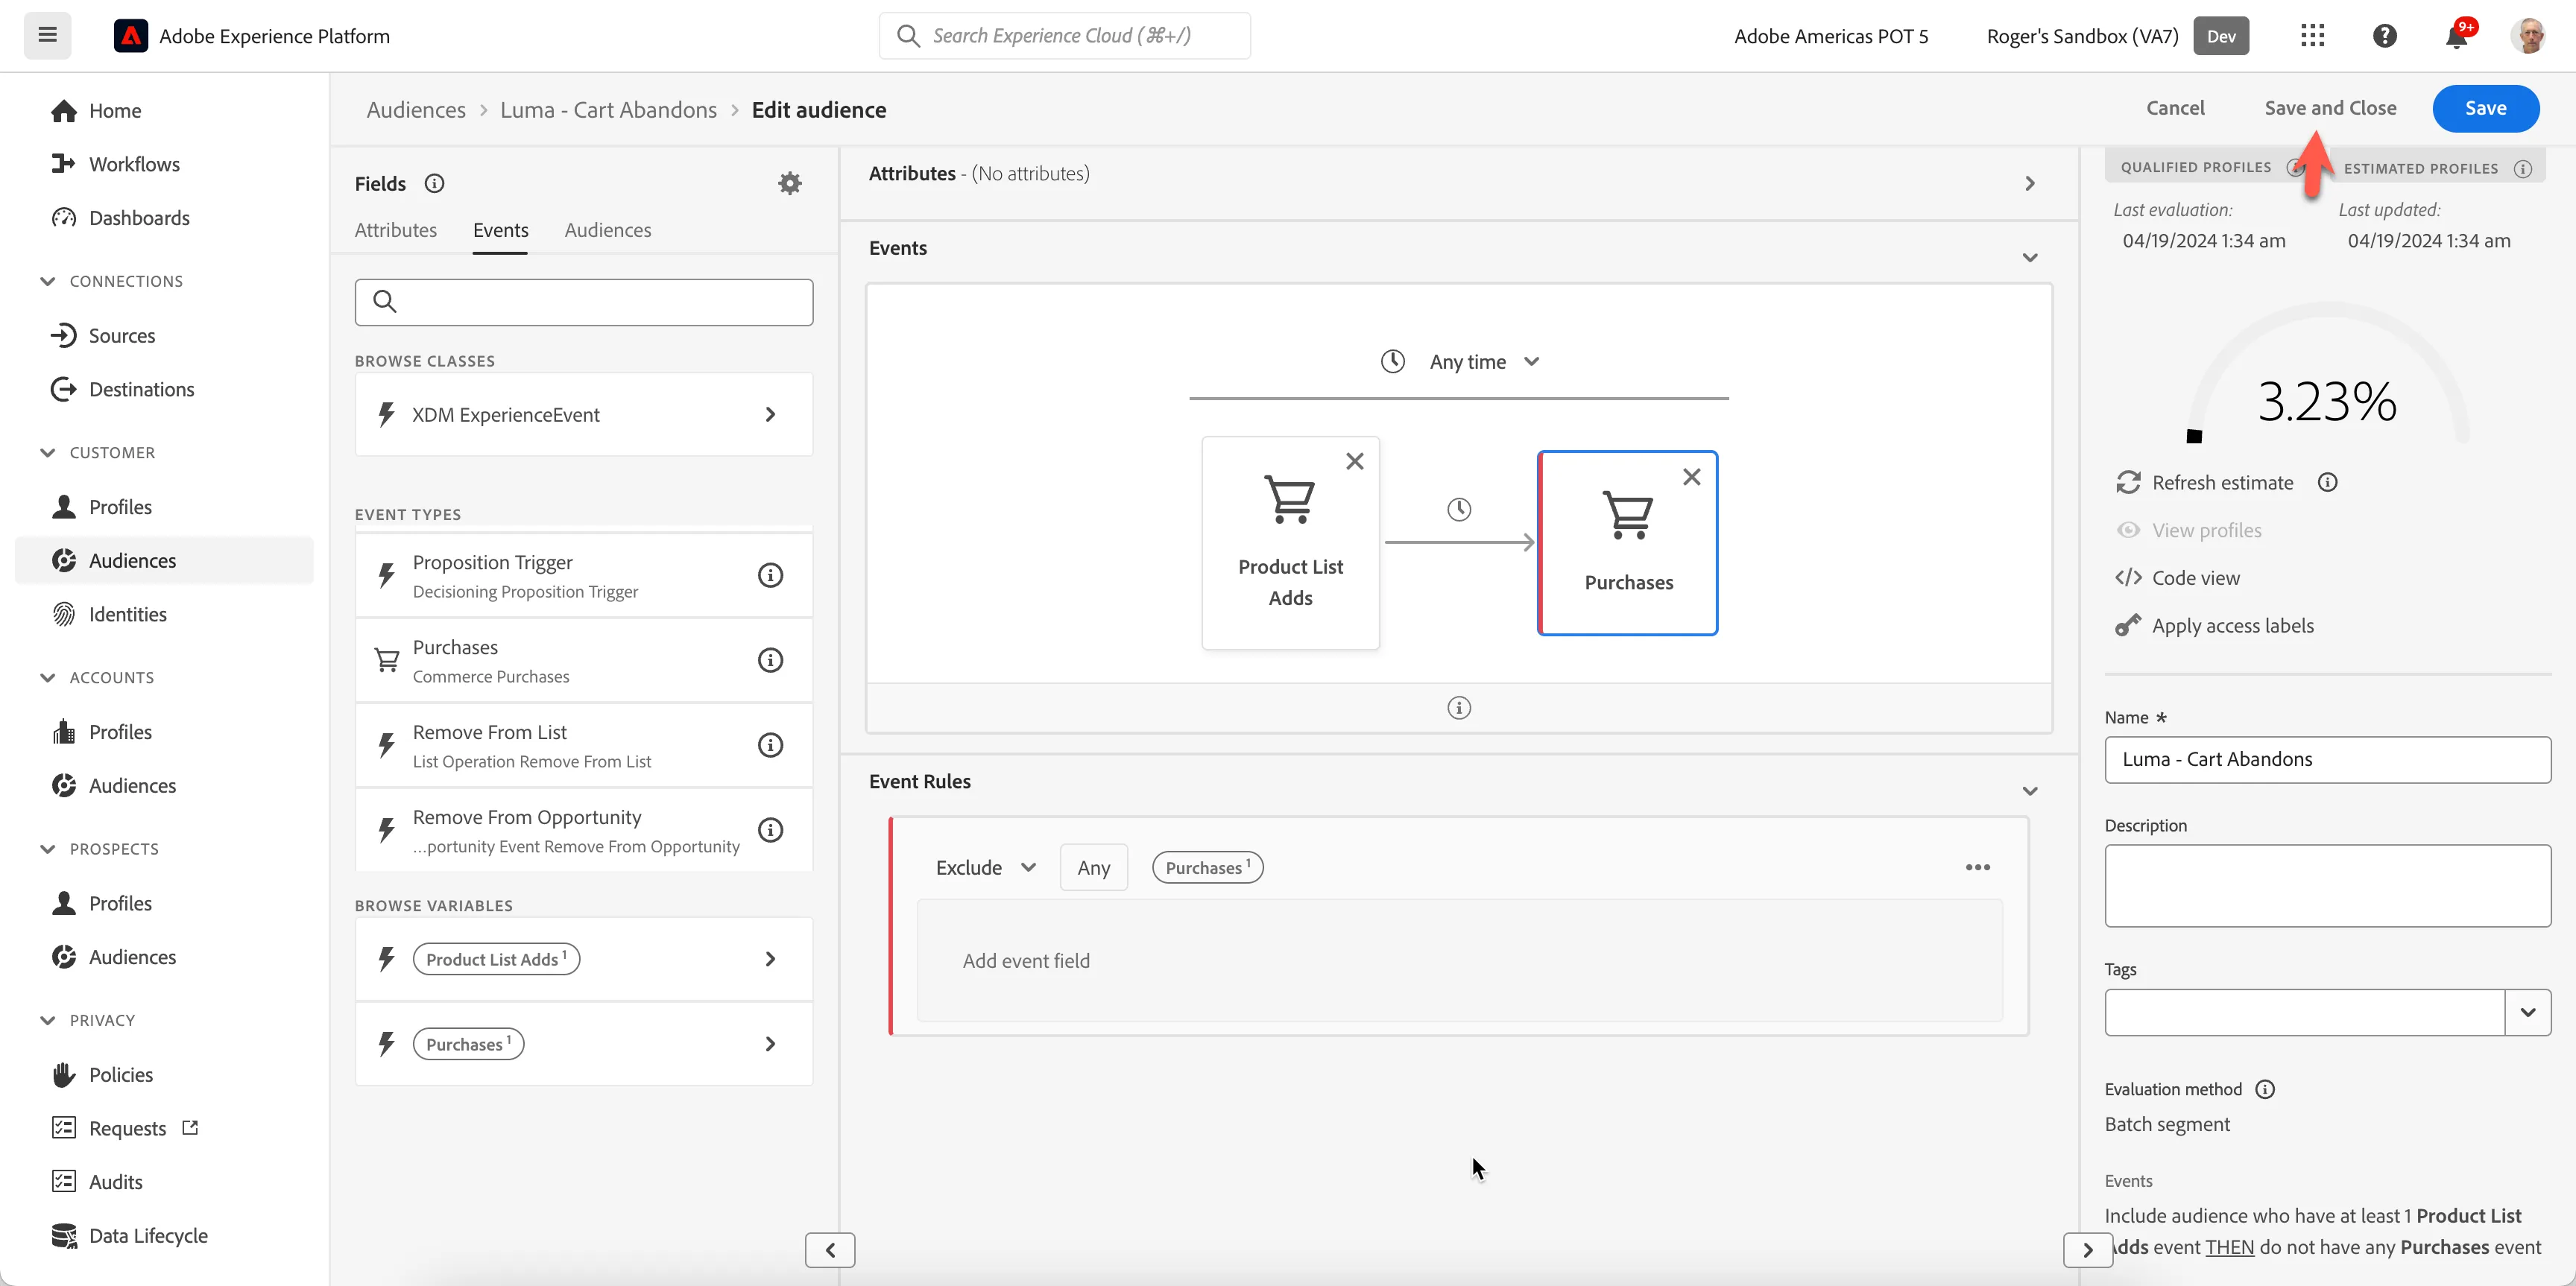Cancel editing the audience
The height and width of the screenshot is (1286, 2576).
[x=2175, y=108]
